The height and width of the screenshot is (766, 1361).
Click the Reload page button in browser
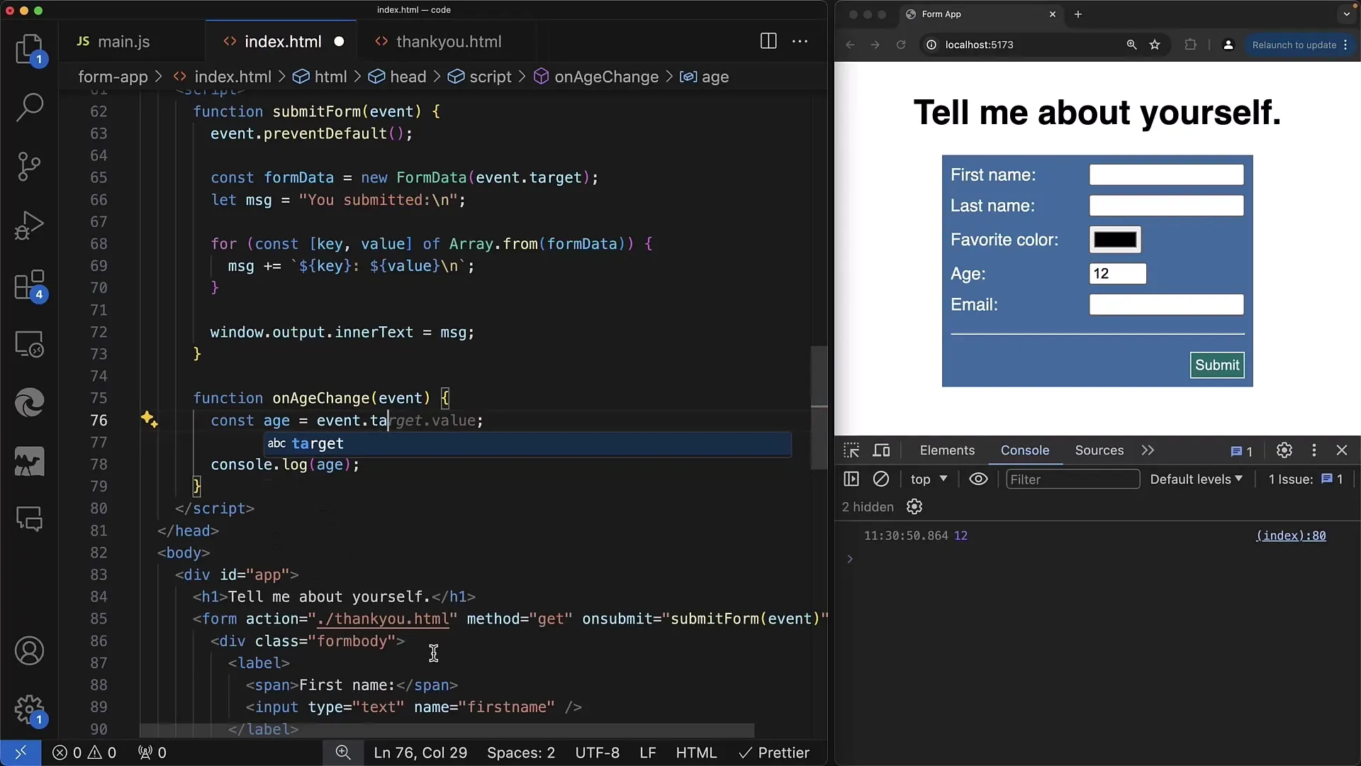point(900,44)
